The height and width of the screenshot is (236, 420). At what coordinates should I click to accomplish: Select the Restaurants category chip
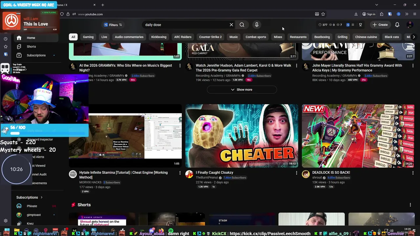point(298,37)
